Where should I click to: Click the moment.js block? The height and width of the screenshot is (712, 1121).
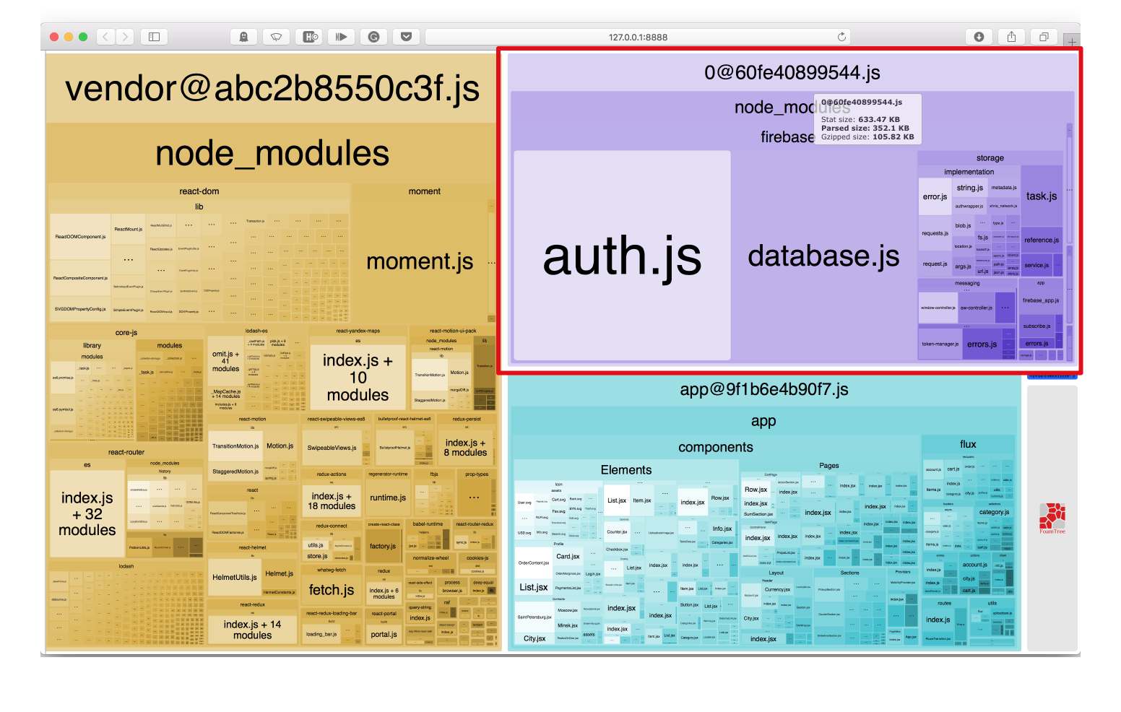point(420,261)
